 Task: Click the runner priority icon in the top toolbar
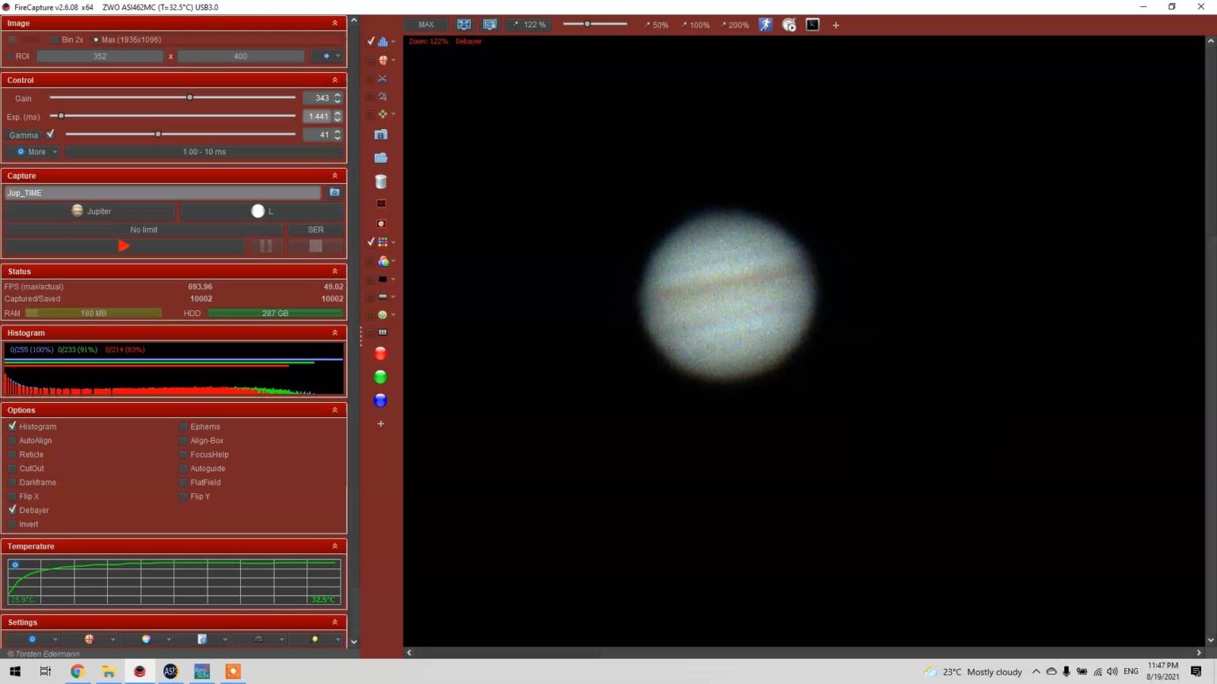pos(765,25)
